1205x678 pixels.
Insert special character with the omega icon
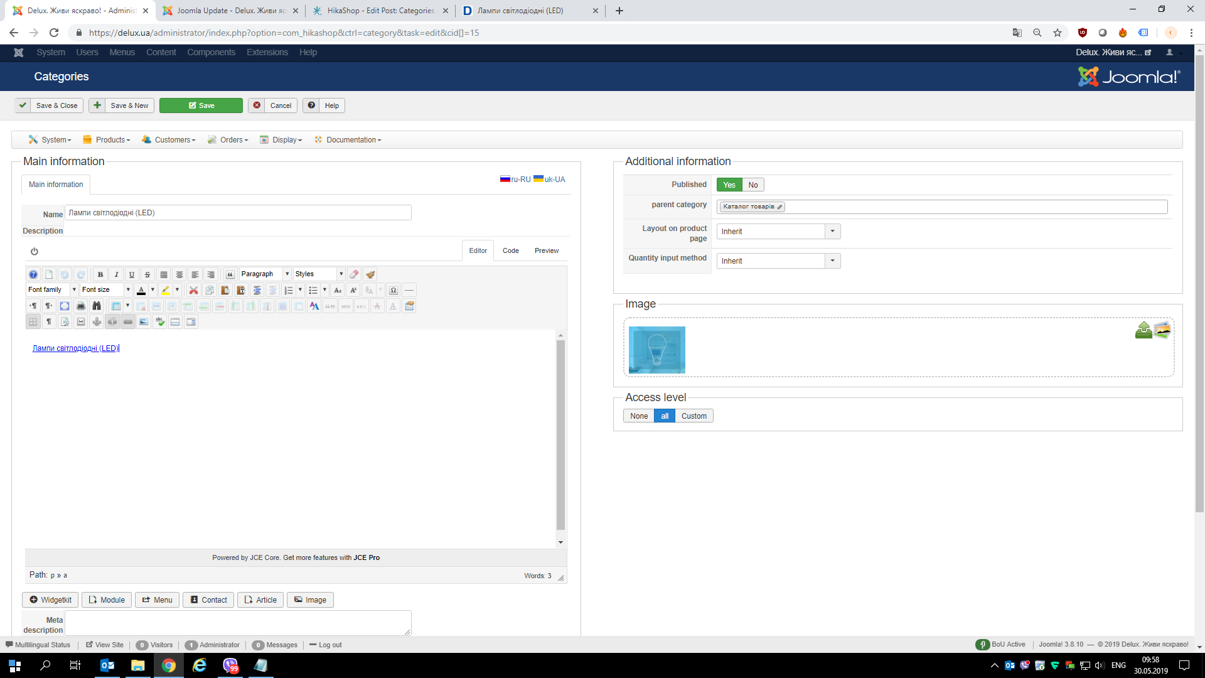[394, 290]
